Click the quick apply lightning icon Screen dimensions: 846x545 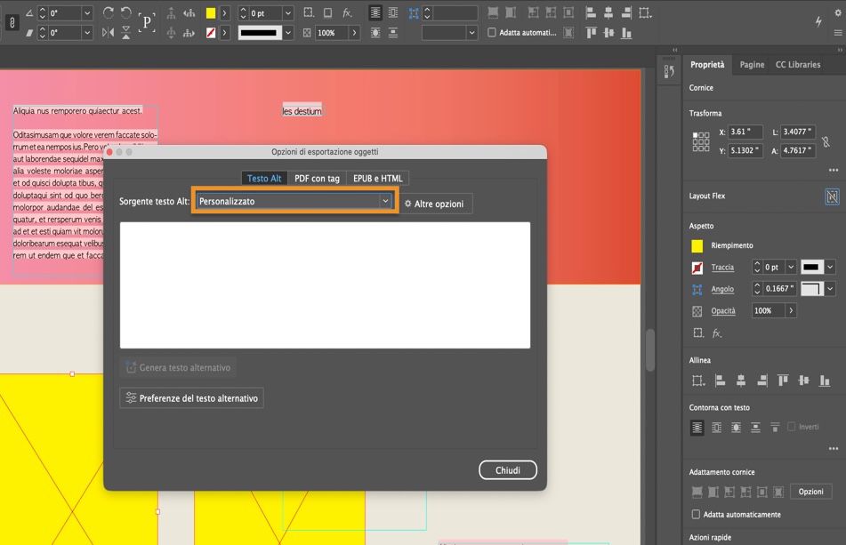(818, 21)
